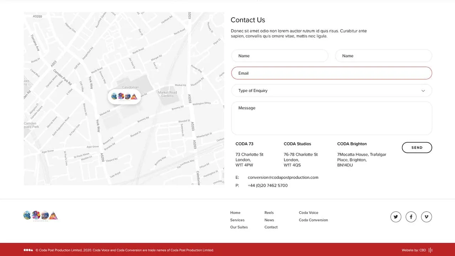Screen dimensions: 455x256
Task: Go to Home in footer menu
Action: coord(235,213)
